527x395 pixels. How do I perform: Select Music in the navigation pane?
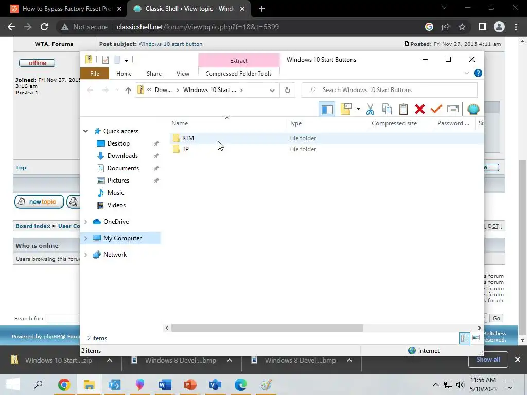click(116, 193)
